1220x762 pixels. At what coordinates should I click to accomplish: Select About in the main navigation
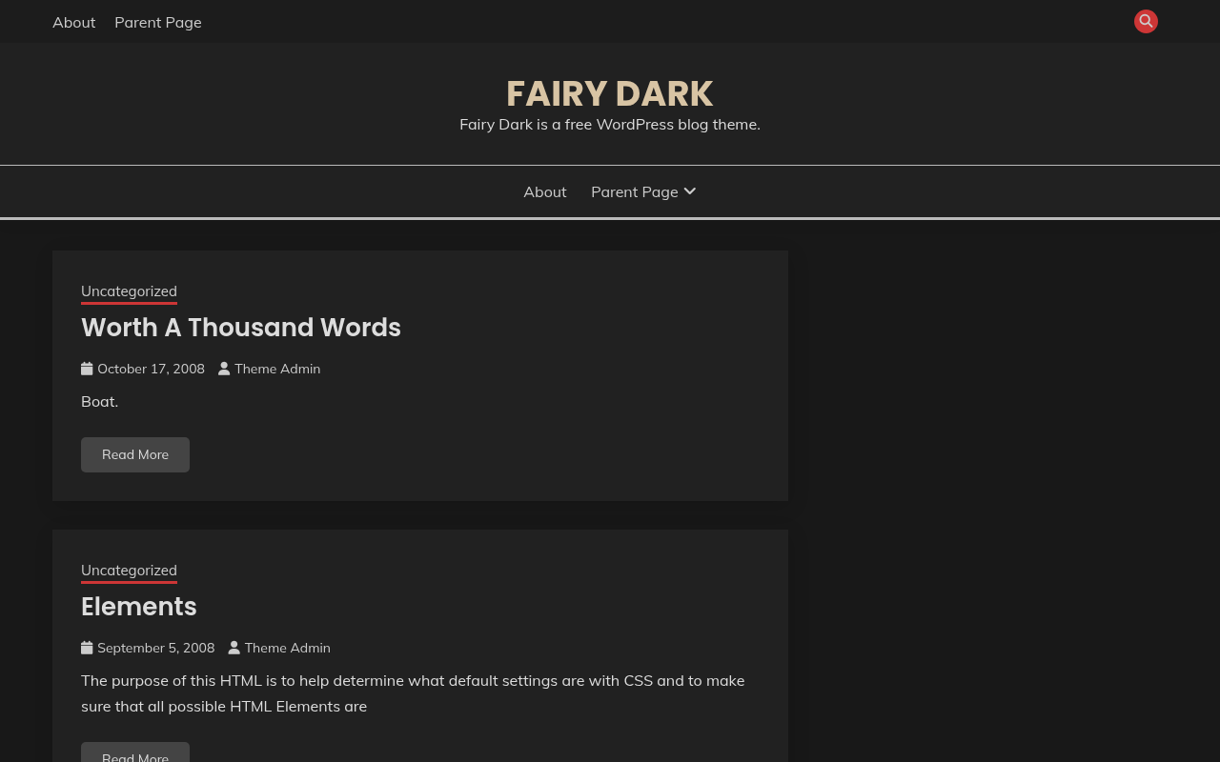click(x=545, y=191)
